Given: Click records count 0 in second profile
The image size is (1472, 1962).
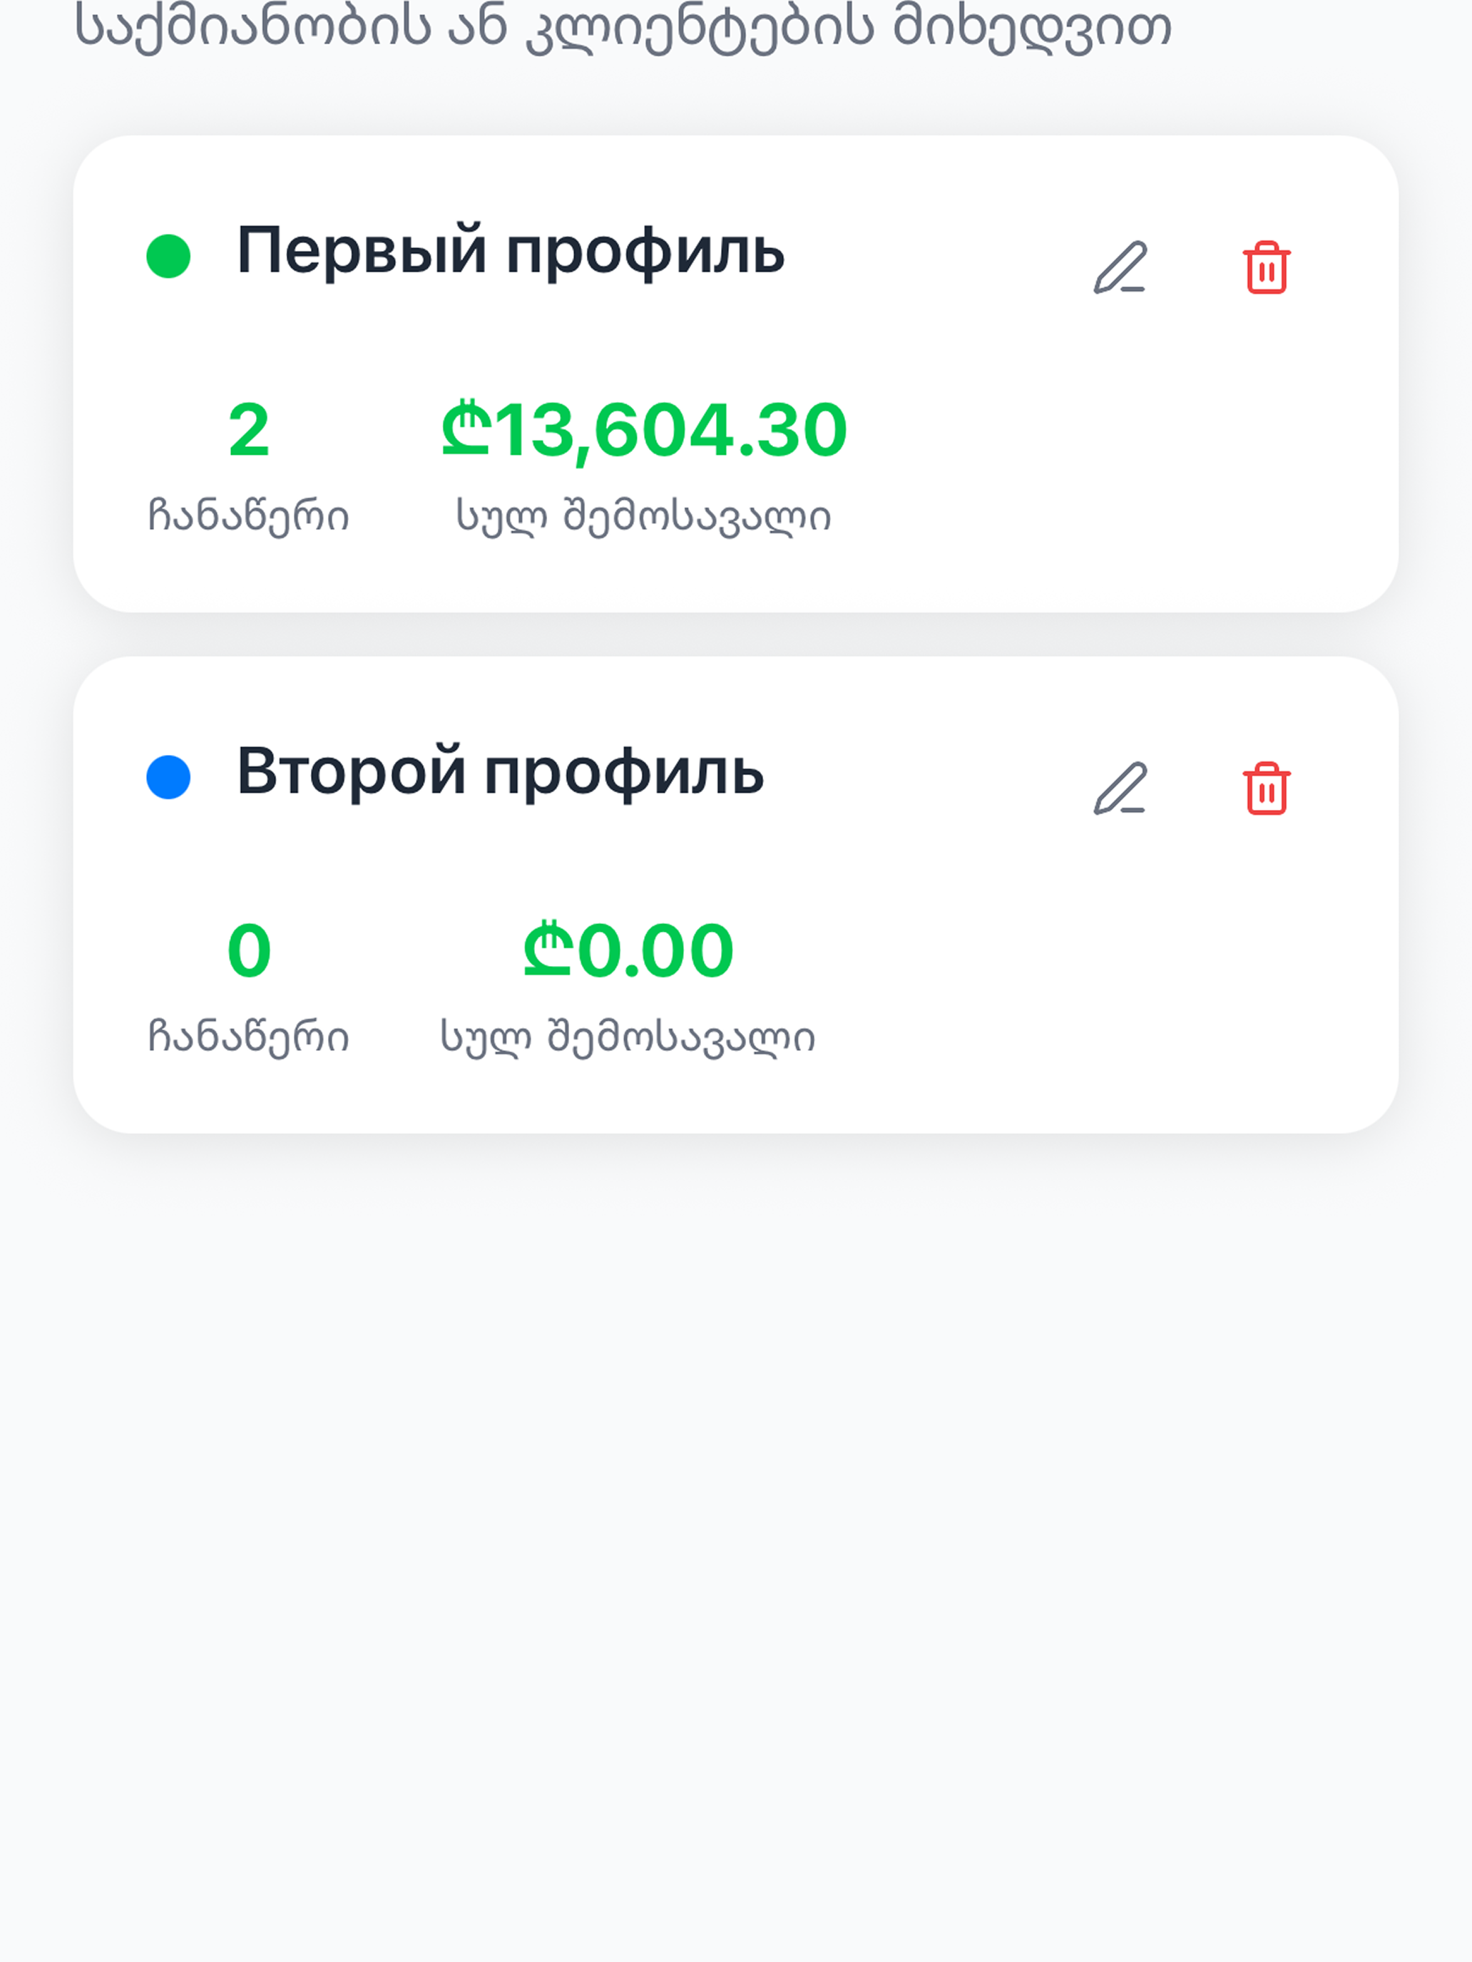Looking at the screenshot, I should click(248, 951).
